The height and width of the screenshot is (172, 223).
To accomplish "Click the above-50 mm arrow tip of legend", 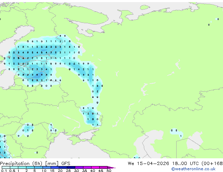I will point(111,167).
